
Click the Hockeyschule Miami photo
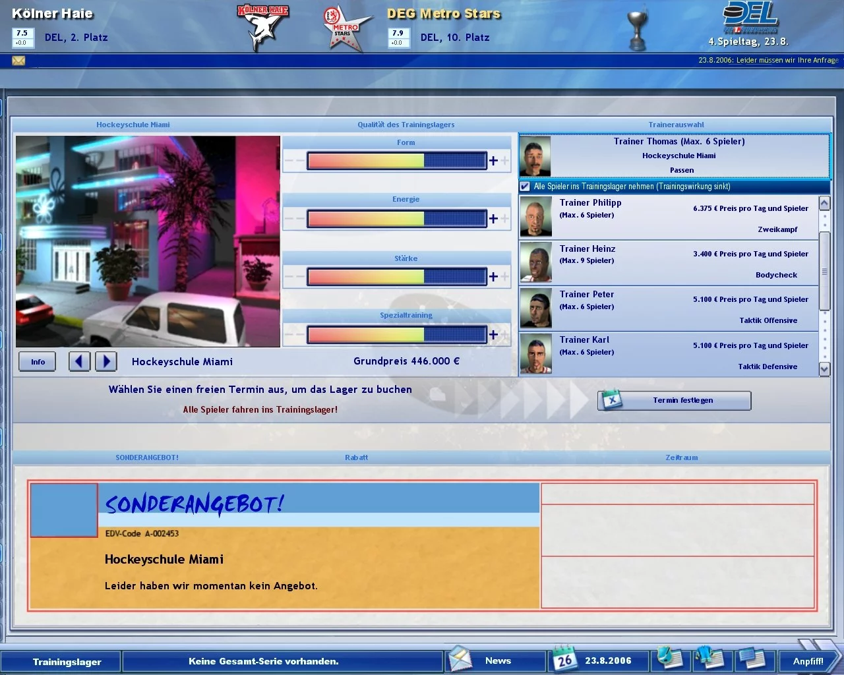[x=148, y=241]
